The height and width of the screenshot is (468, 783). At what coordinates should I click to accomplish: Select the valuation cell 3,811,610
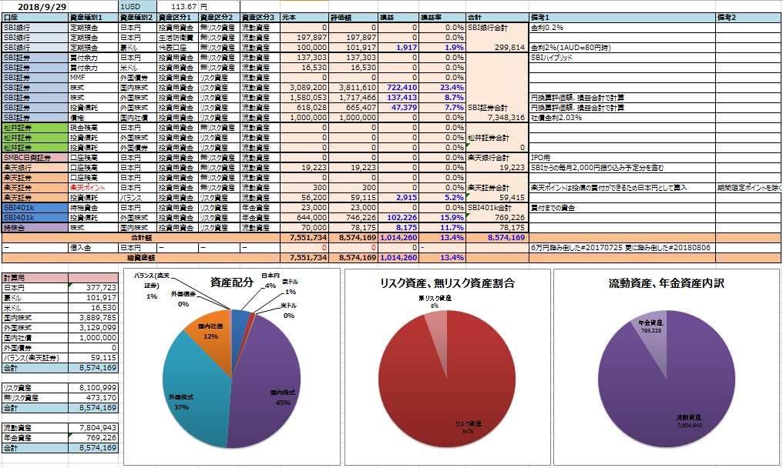pos(353,87)
